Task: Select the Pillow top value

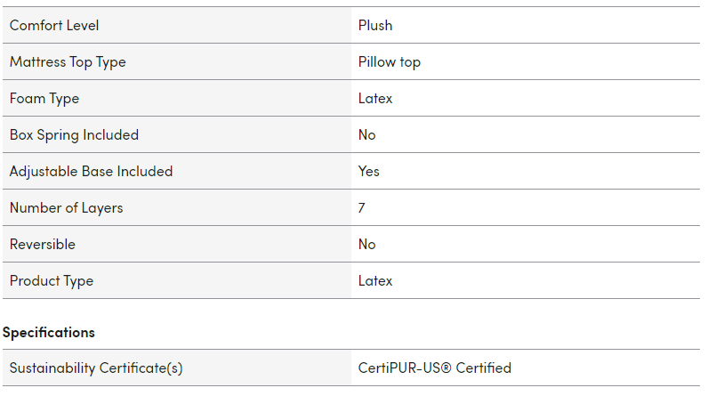Action: click(x=389, y=61)
